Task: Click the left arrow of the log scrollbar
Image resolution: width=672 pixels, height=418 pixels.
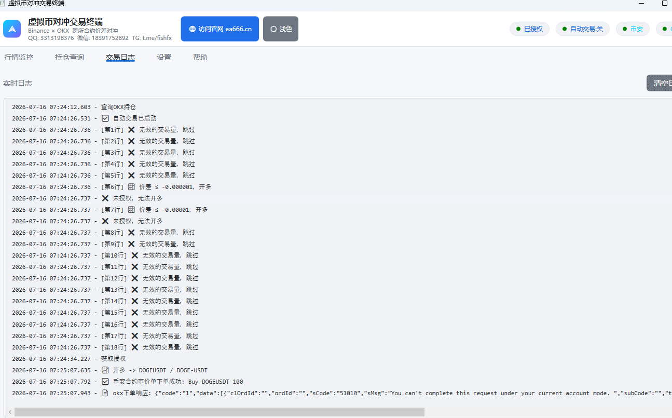Action: click(x=10, y=412)
